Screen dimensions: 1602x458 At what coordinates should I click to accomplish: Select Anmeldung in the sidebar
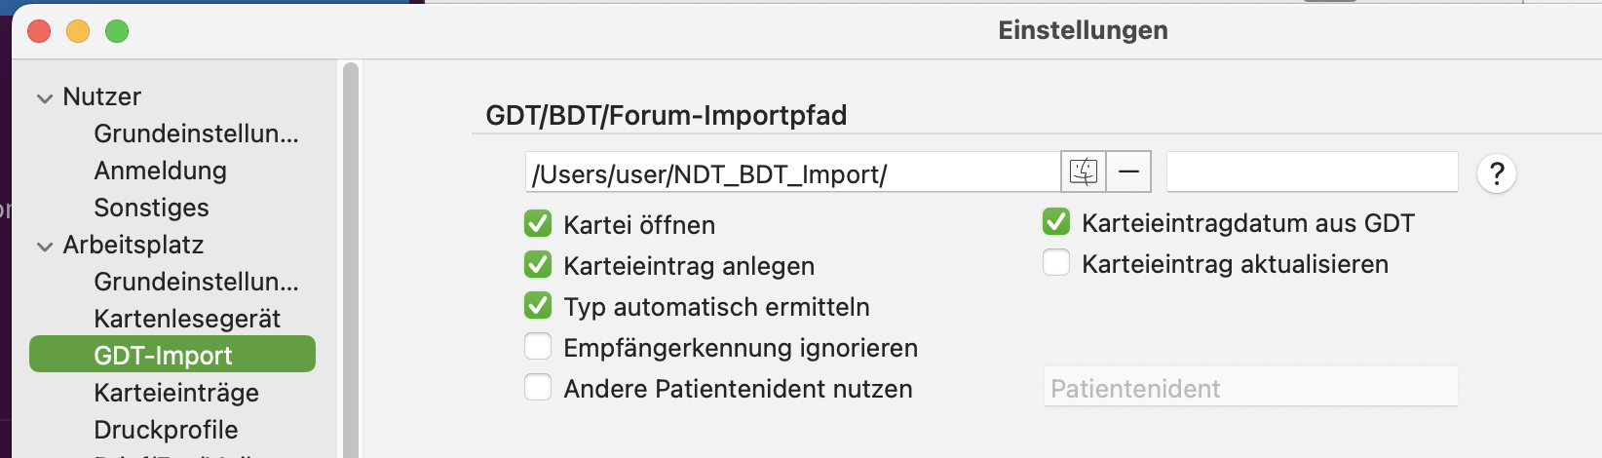pyautogui.click(x=160, y=171)
